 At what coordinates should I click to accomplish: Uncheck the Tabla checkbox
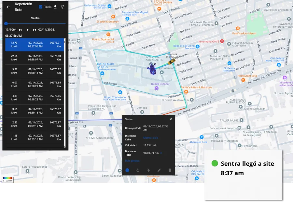tap(40, 7)
